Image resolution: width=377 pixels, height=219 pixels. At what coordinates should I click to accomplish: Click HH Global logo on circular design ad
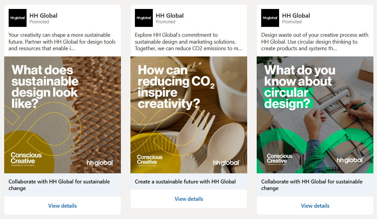coord(270,18)
